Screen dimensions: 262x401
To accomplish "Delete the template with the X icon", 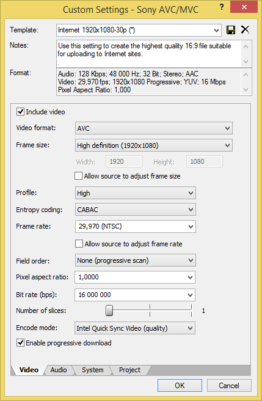I will [x=245, y=30].
